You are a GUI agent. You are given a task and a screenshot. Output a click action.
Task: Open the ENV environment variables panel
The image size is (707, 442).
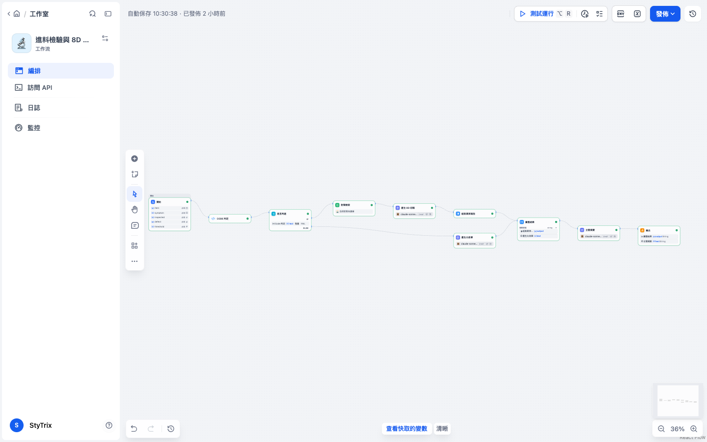click(x=621, y=14)
